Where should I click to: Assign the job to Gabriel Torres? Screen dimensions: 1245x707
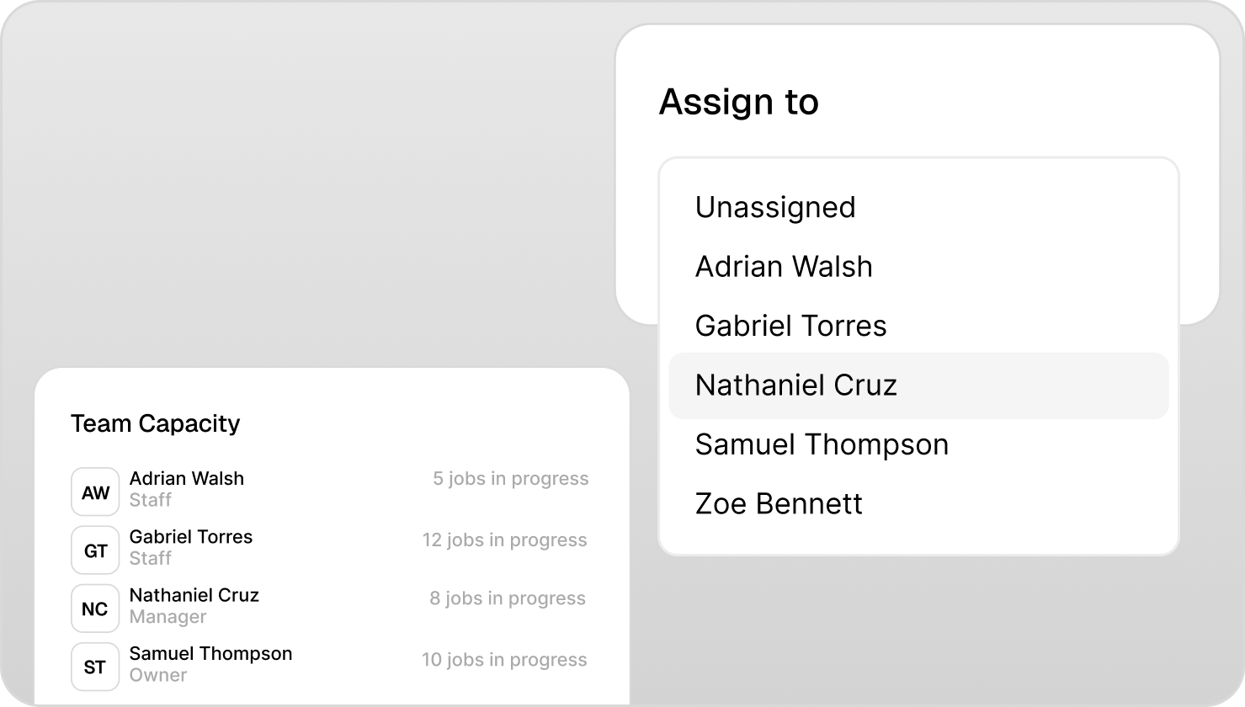790,326
